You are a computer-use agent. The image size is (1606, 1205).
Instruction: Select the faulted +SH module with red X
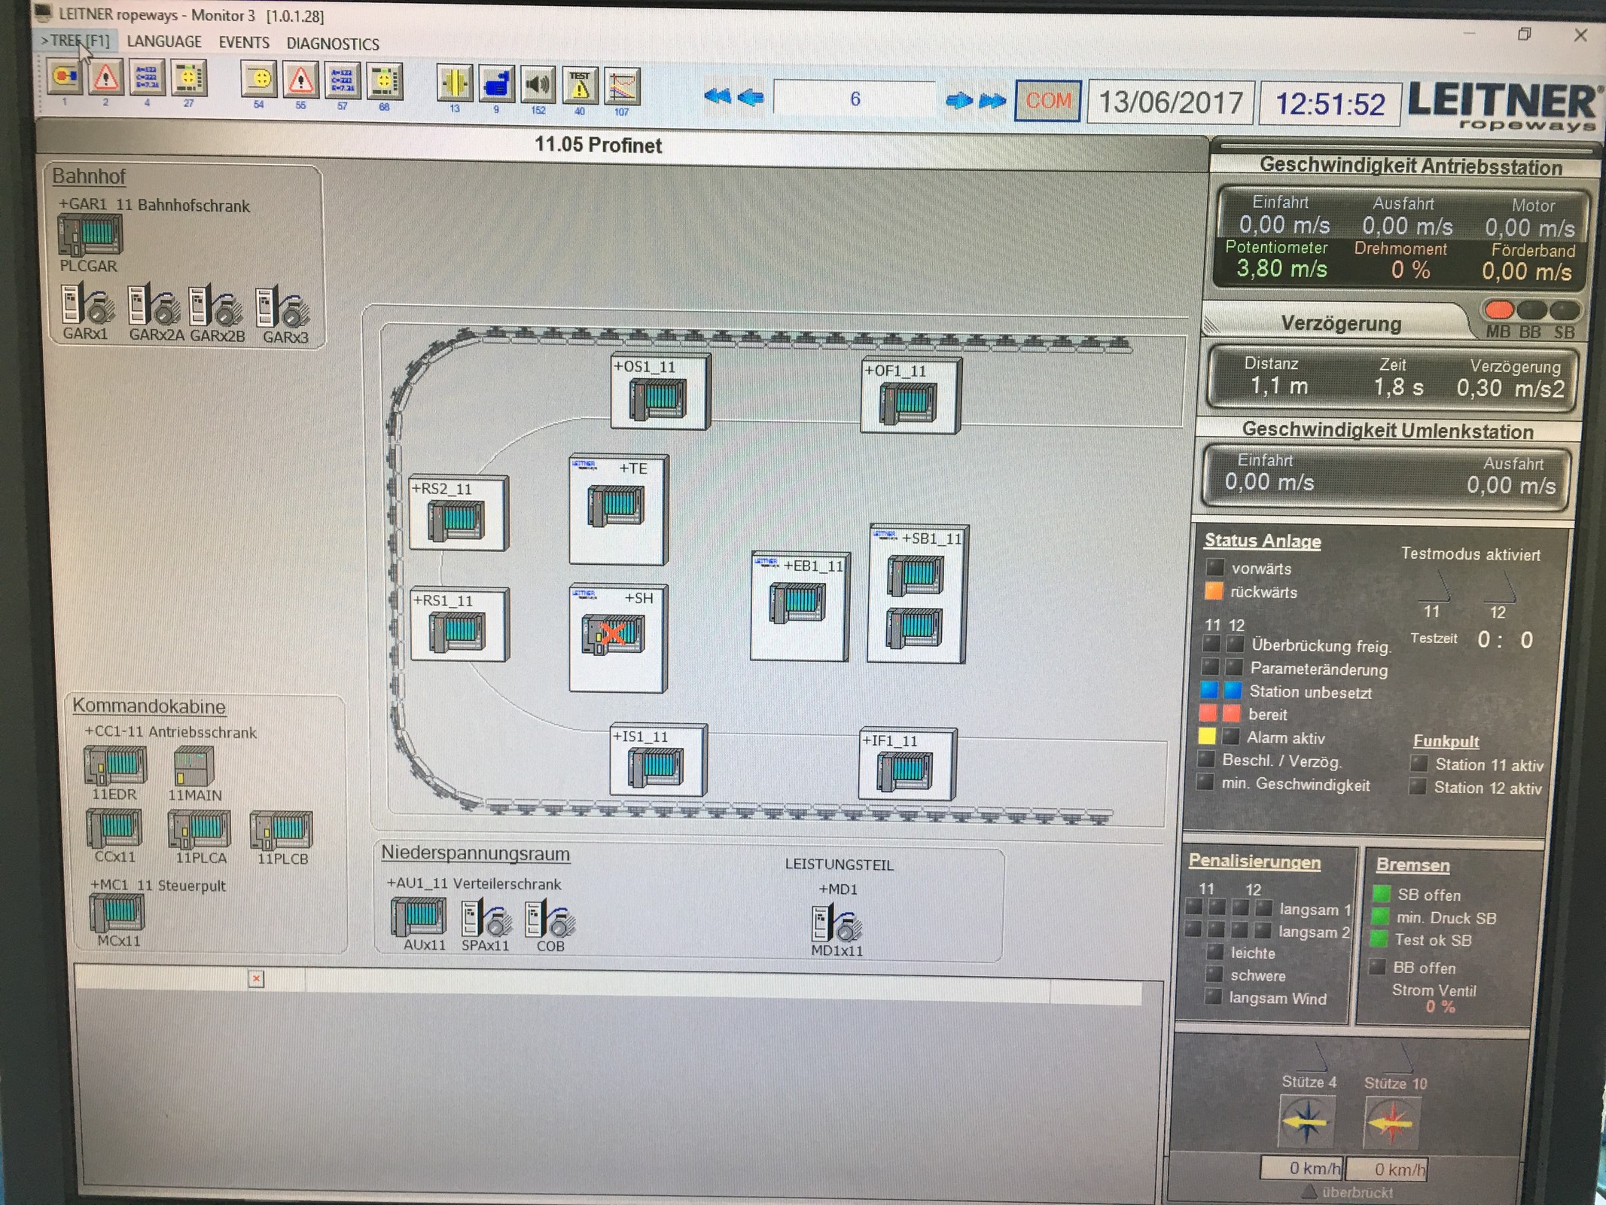click(x=614, y=634)
